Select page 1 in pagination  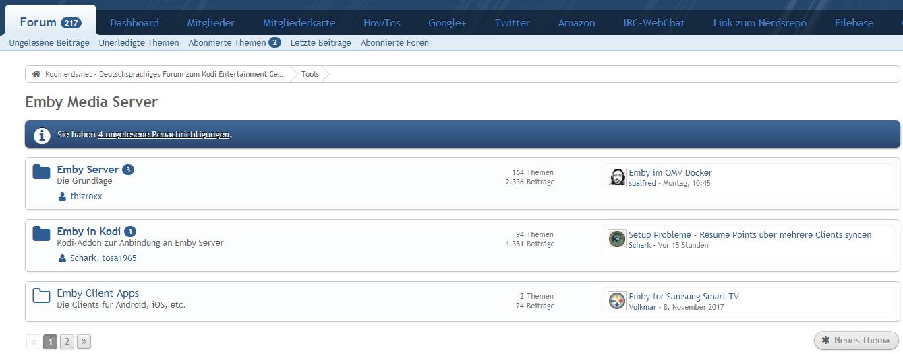pyautogui.click(x=50, y=342)
